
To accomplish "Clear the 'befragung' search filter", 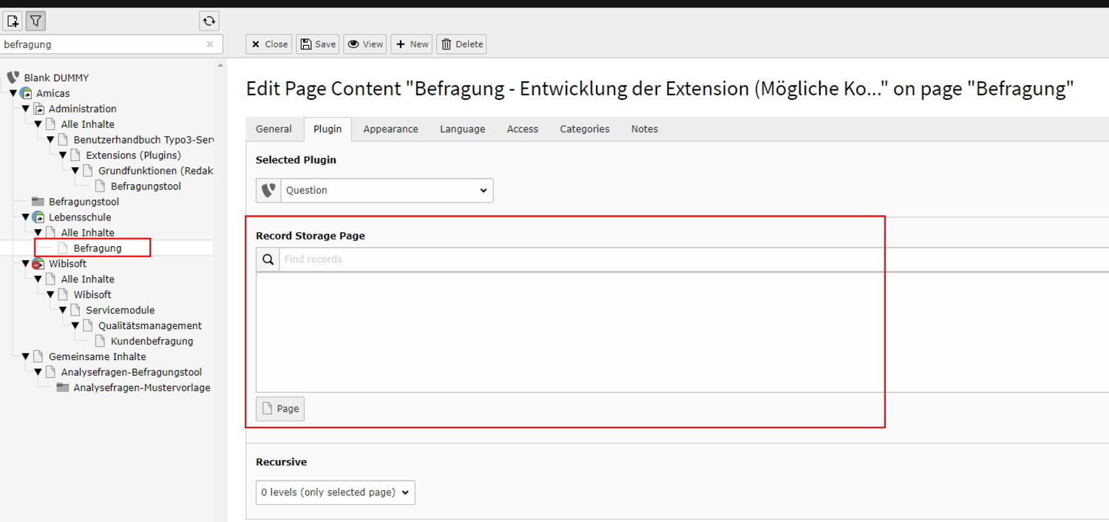I will (210, 44).
